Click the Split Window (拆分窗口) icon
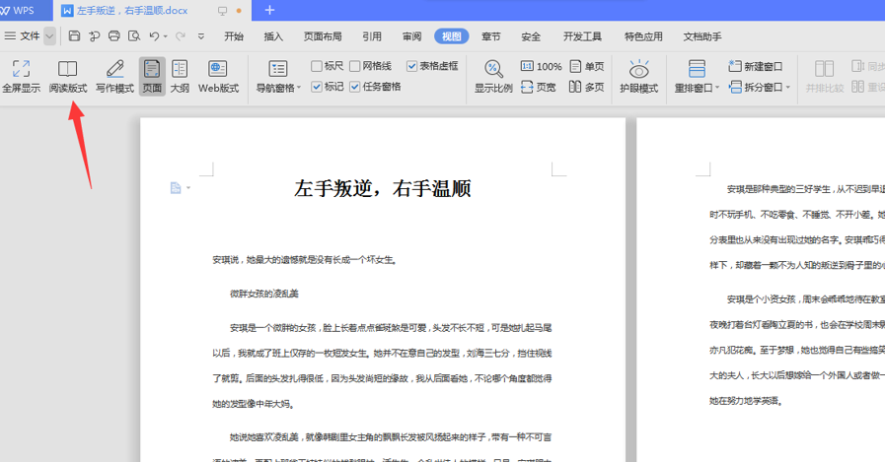The width and height of the screenshot is (885, 462). (x=735, y=87)
